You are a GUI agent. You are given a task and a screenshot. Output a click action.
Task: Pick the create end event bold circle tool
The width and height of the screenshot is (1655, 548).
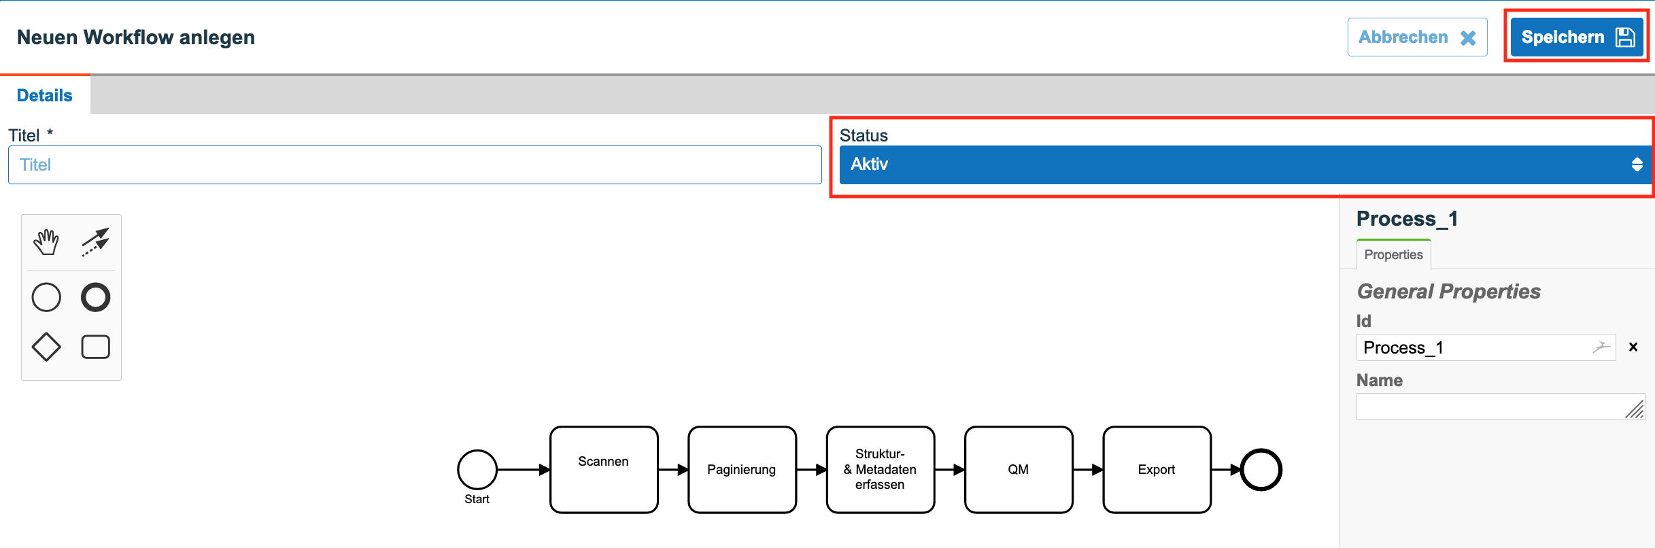pos(95,297)
